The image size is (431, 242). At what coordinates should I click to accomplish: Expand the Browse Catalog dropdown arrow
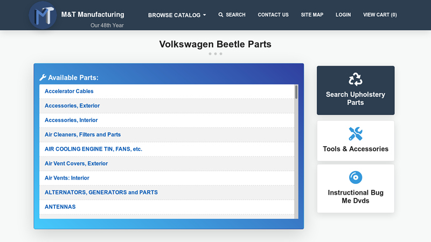point(205,15)
